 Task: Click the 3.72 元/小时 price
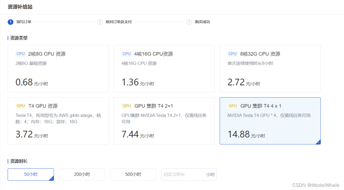32,134
